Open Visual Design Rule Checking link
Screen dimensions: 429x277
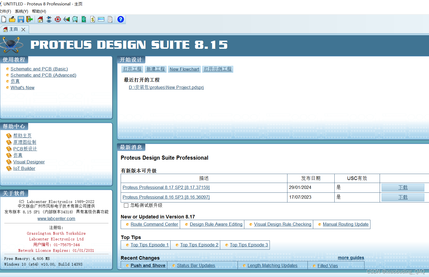pyautogui.click(x=283, y=224)
